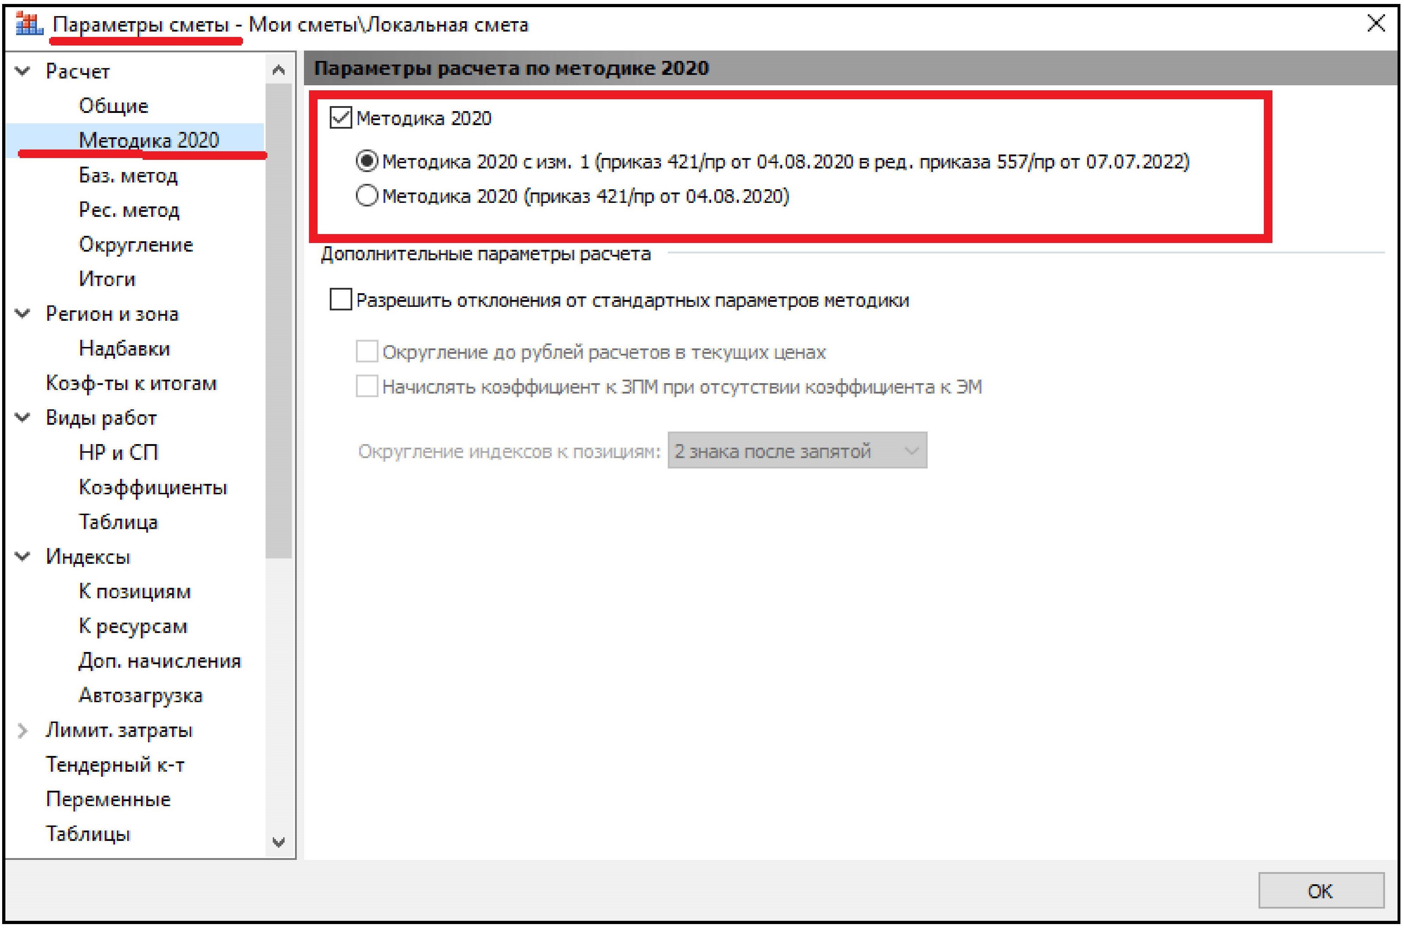Collapse the Виды работ tree node

tap(23, 418)
